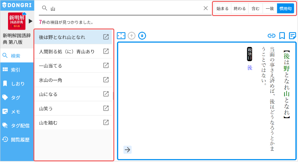Click the 親項目 label badge

250,54
